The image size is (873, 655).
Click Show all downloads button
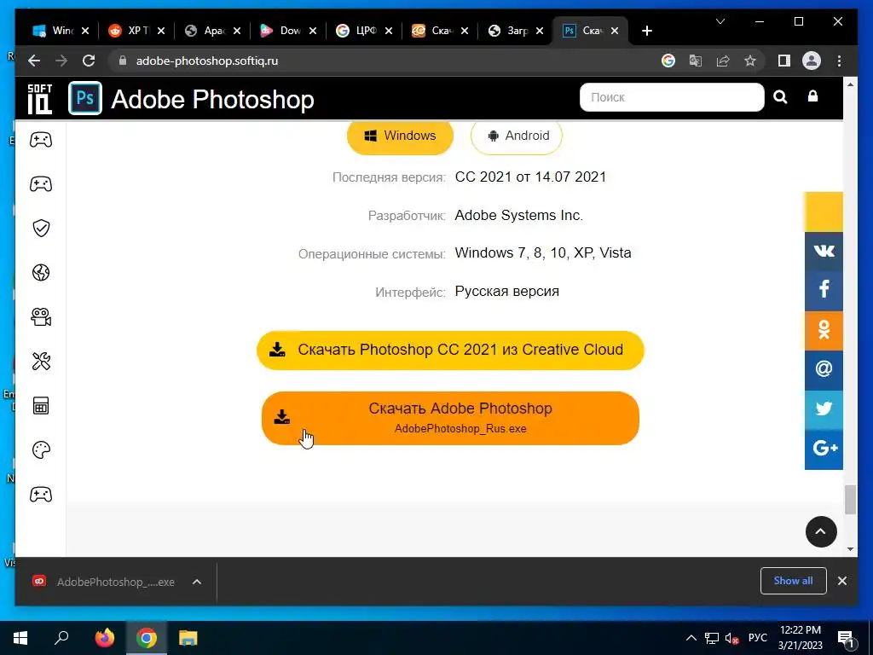(x=793, y=581)
